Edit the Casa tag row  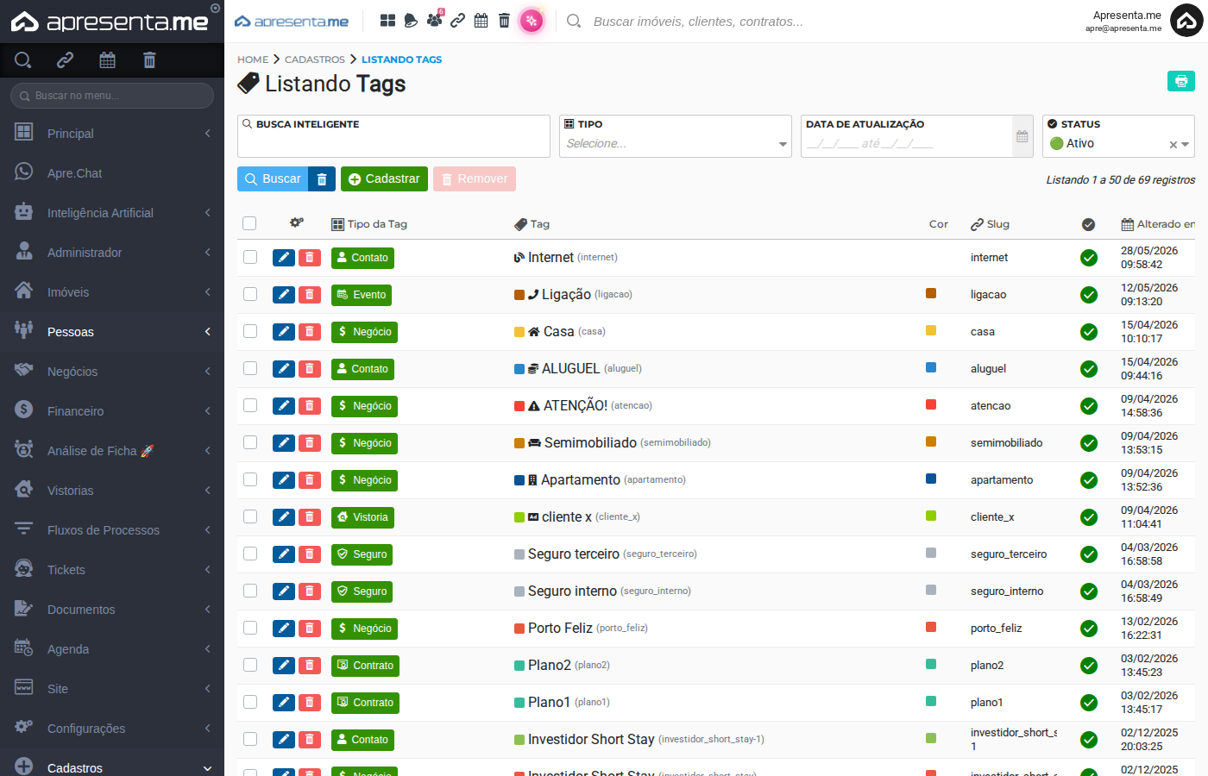pyautogui.click(x=284, y=332)
